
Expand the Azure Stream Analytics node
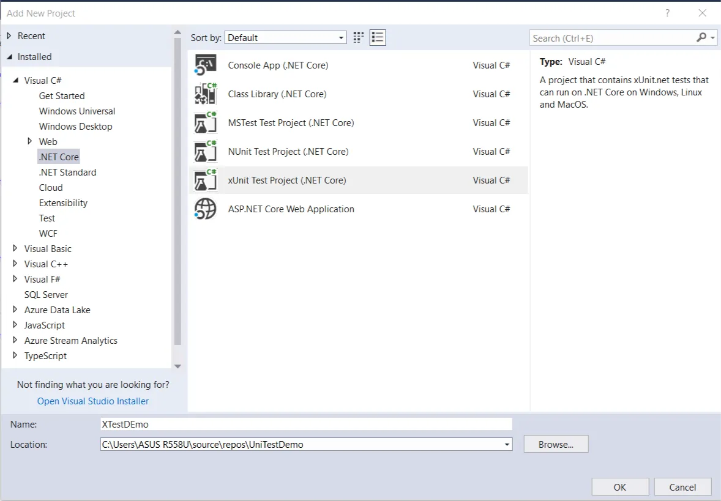[x=15, y=340]
